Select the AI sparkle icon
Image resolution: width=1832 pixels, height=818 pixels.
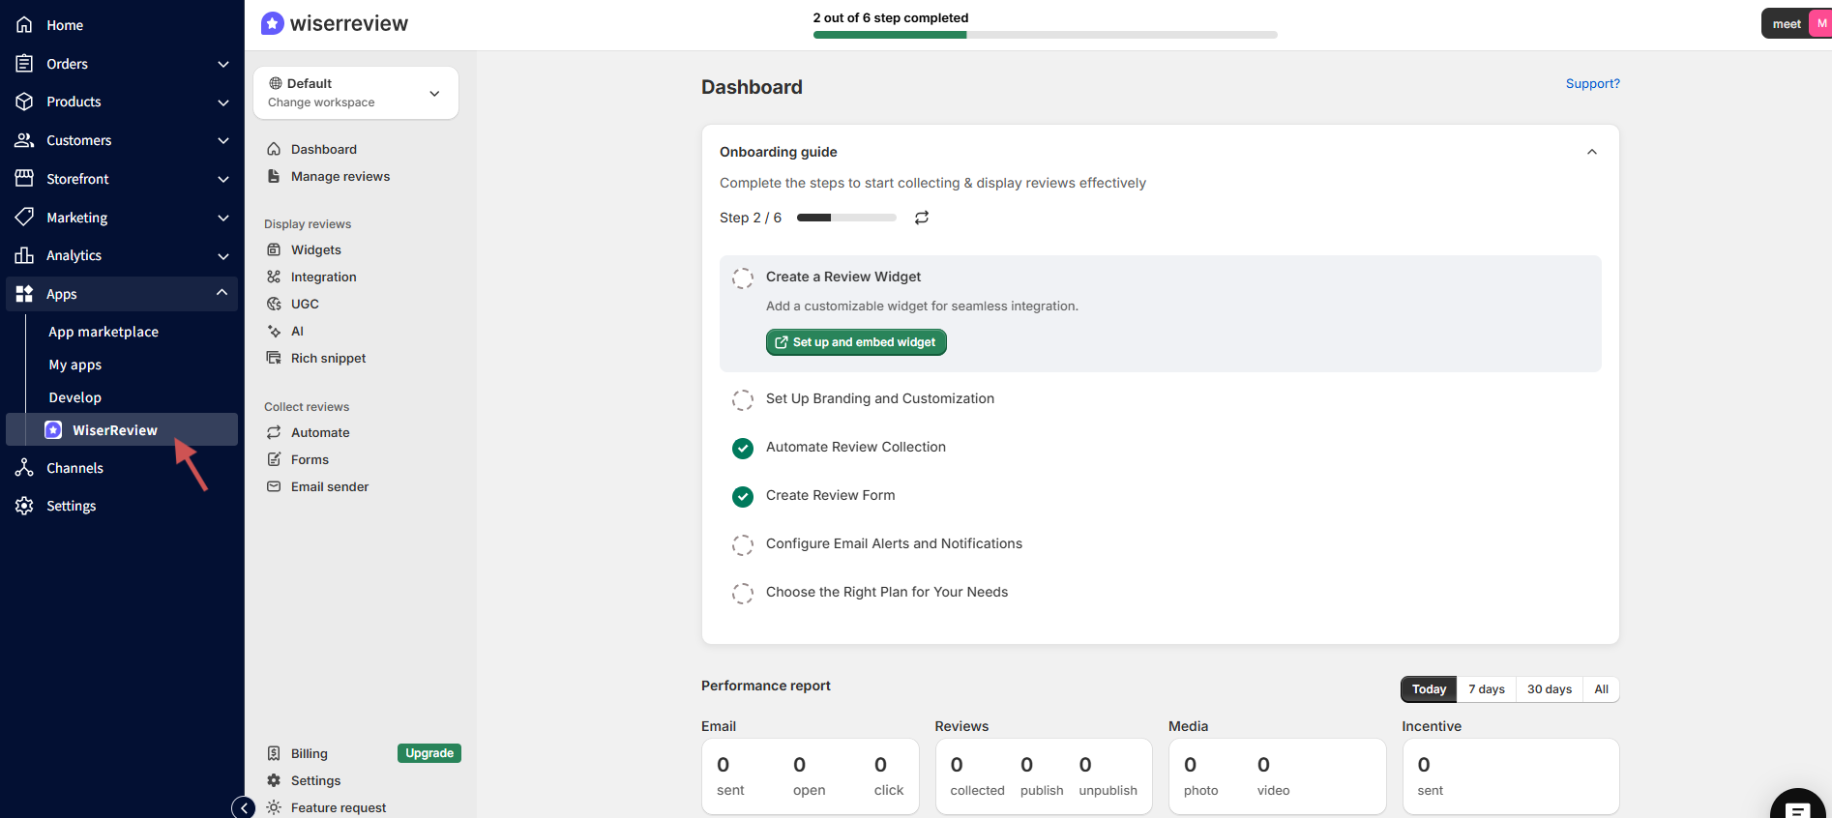274,331
